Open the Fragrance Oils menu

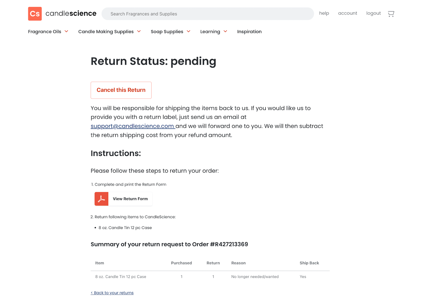[45, 32]
